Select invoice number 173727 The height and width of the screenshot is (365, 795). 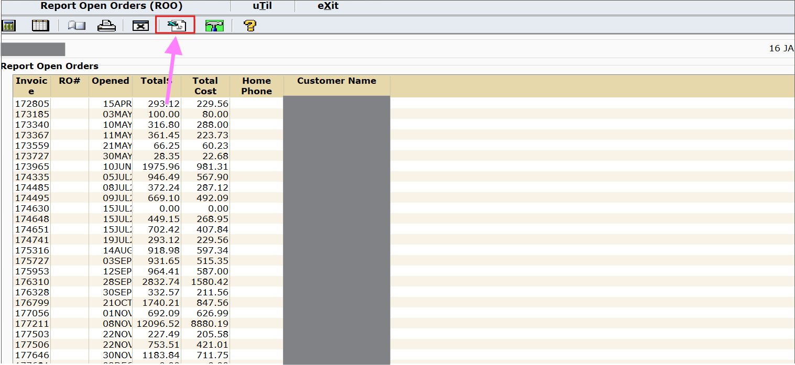(x=32, y=156)
